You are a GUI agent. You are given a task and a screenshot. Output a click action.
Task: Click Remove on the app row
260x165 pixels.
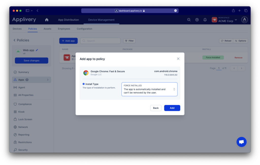pos(238,58)
